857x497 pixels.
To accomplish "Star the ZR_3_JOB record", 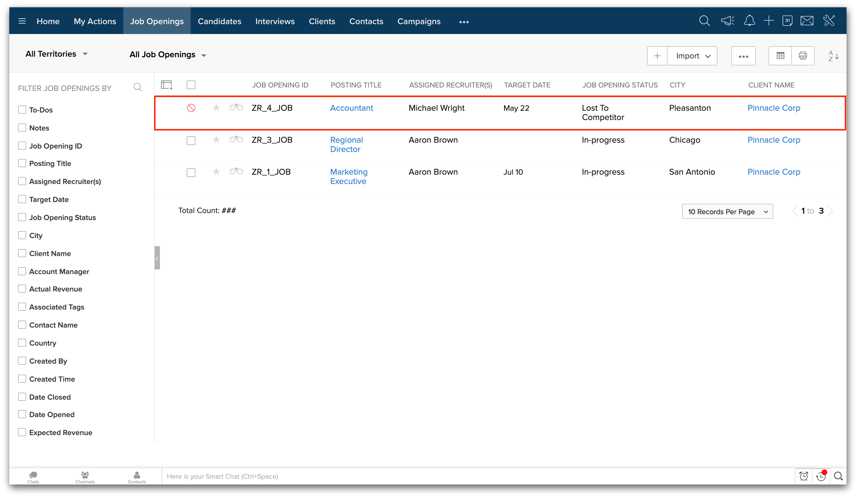I will [x=216, y=140].
